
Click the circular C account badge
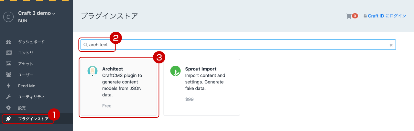[x=8, y=16]
